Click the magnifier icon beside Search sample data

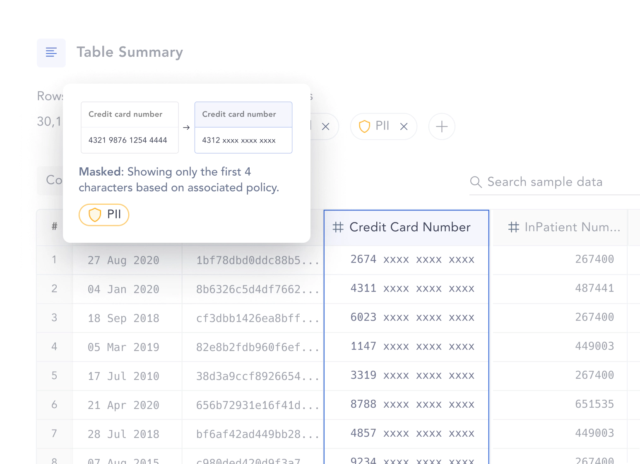[476, 182]
